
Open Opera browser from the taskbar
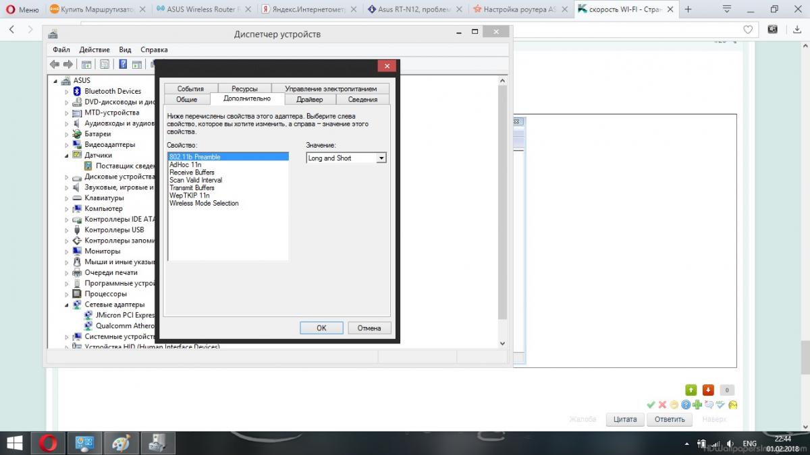pyautogui.click(x=47, y=443)
